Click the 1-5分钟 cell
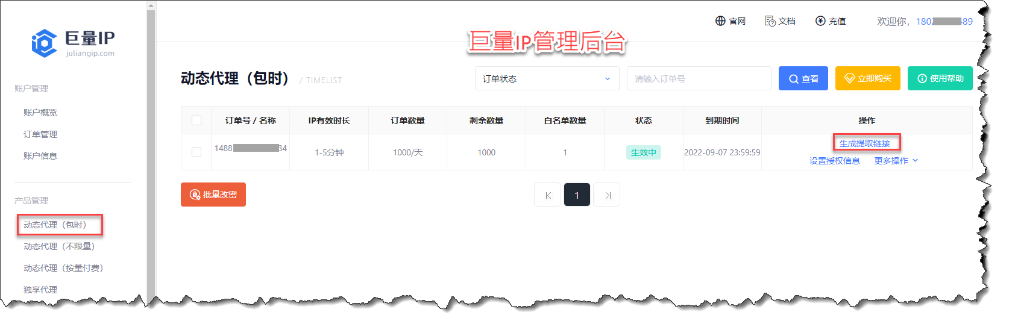 tap(329, 152)
